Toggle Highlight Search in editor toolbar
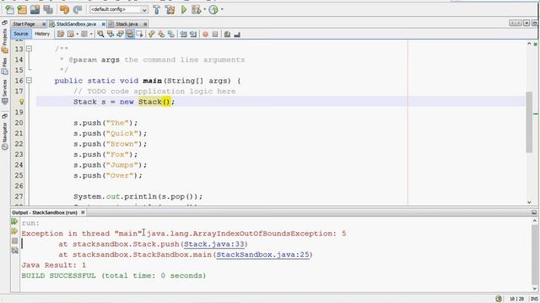 (x=130, y=34)
